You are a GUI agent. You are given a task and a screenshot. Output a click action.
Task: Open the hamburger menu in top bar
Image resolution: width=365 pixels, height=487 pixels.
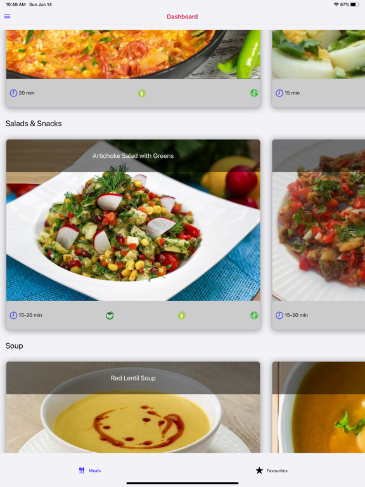[x=7, y=16]
